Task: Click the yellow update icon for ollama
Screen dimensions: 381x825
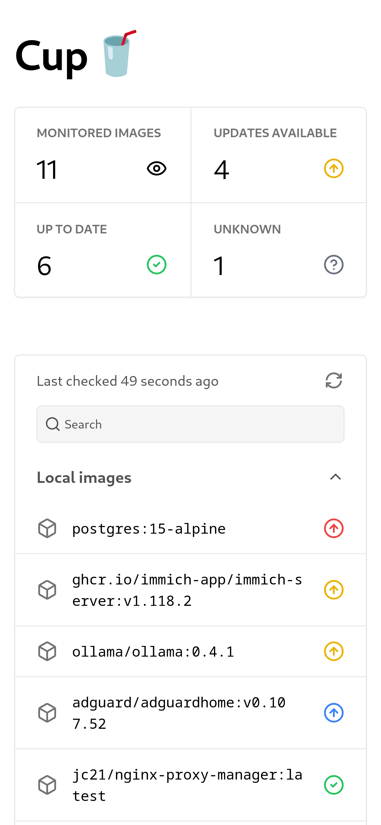Action: (x=334, y=651)
